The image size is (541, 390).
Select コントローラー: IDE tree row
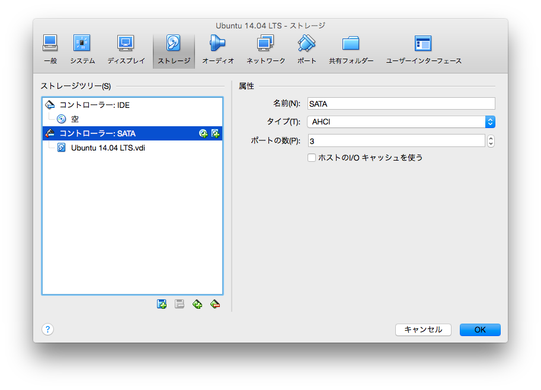(132, 105)
